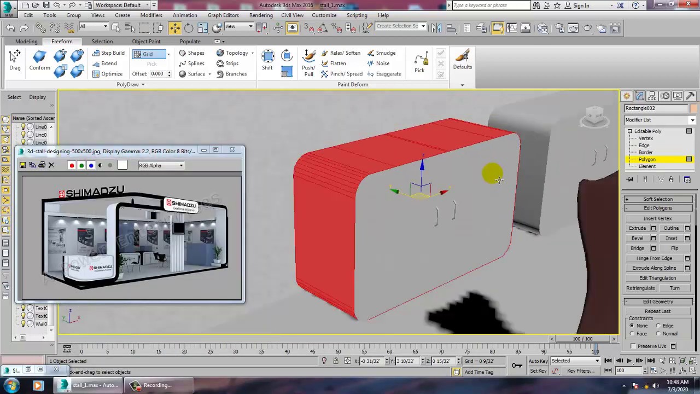Click the Insert Vertex button
The height and width of the screenshot is (394, 700).
tap(657, 218)
